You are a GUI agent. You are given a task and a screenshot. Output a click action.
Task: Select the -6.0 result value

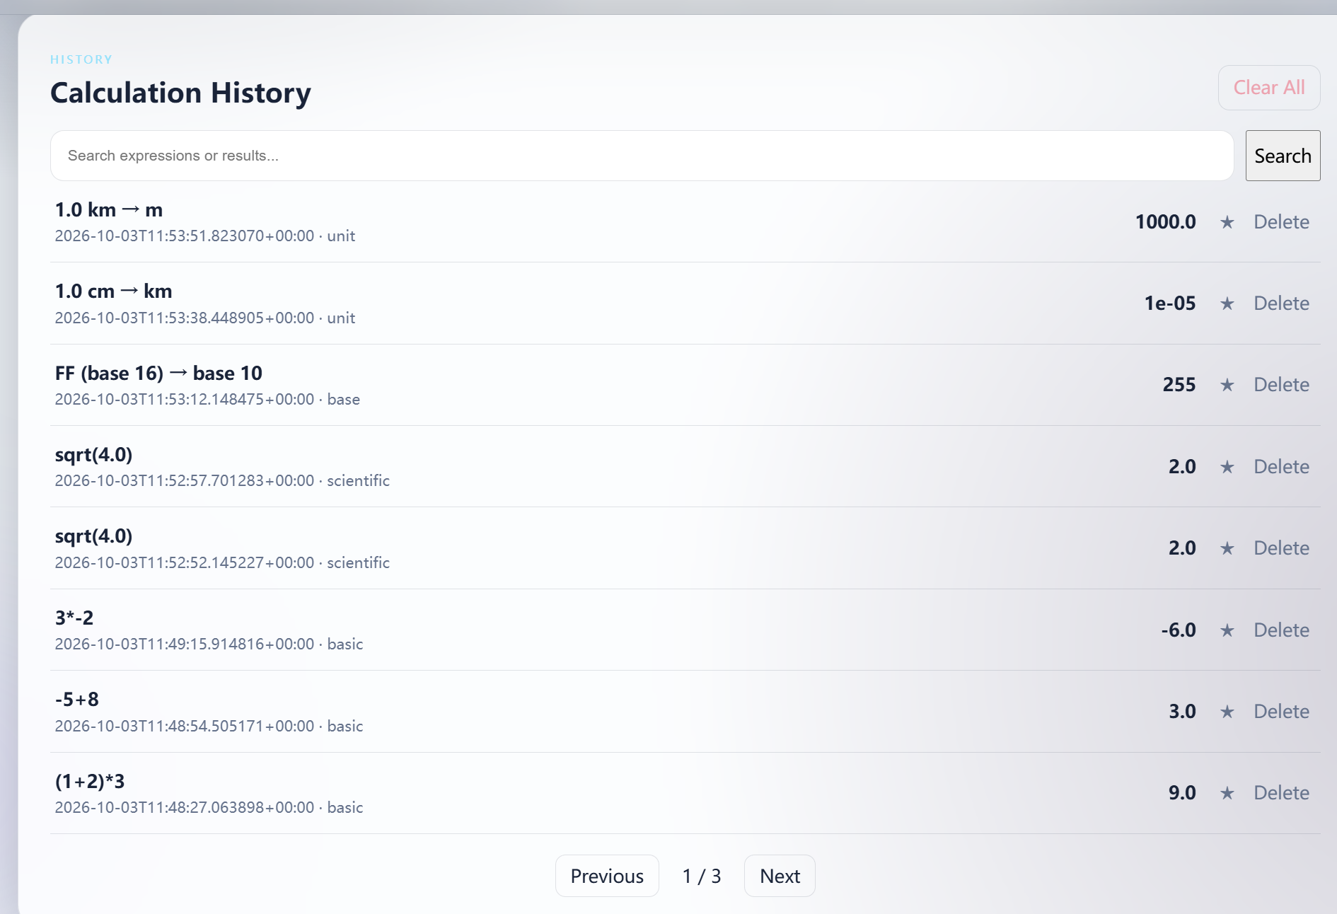(x=1179, y=630)
